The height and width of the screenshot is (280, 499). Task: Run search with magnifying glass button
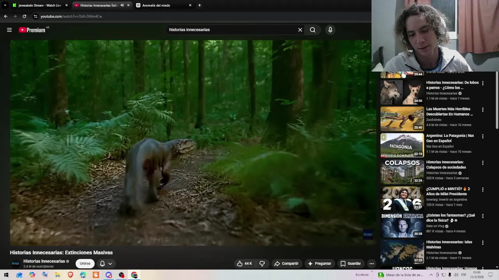(x=313, y=30)
